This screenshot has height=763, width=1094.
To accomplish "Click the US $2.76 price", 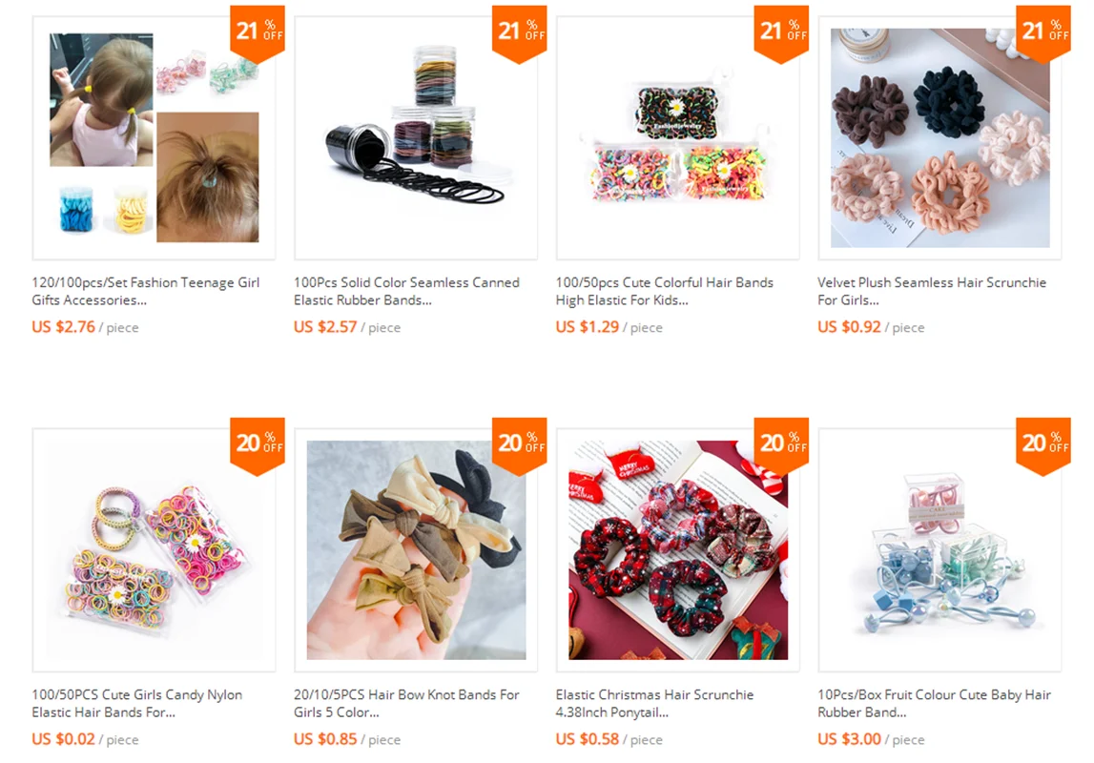I will tap(64, 327).
